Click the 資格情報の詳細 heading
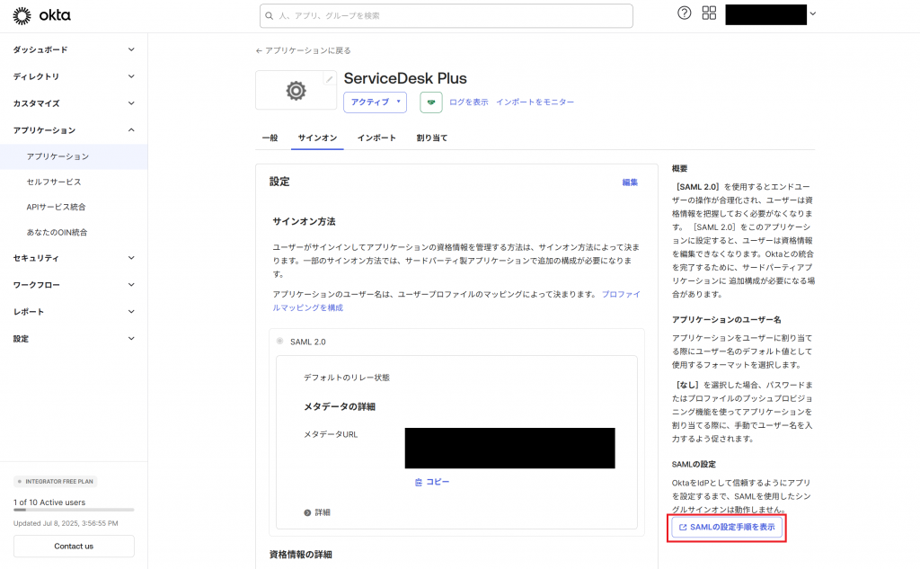This screenshot has height=569, width=920. (301, 555)
